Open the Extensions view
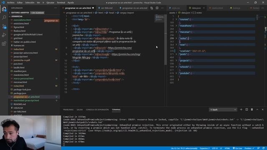 (4, 43)
